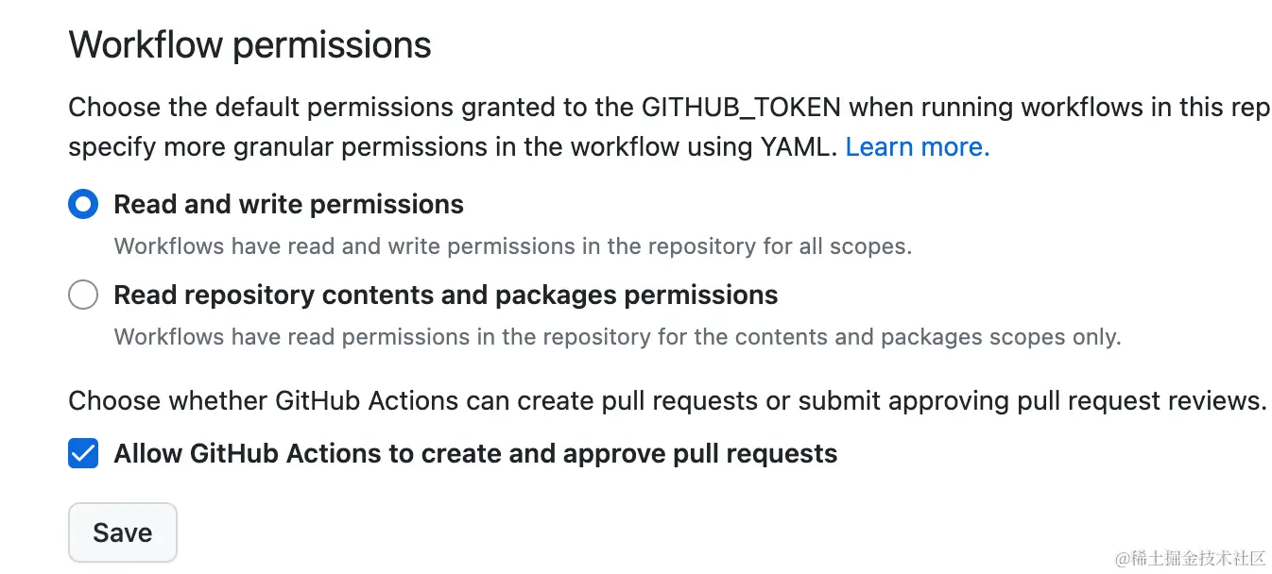This screenshot has width=1272, height=574.
Task: Click description "read and write permissions for all scopes"
Action: 512,247
